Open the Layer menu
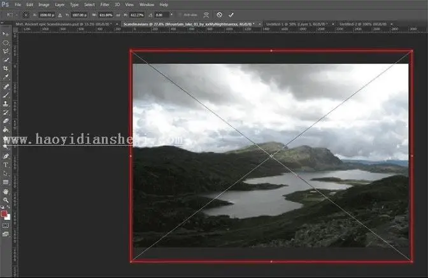Screen dimensions: 428x278 click(x=60, y=4)
